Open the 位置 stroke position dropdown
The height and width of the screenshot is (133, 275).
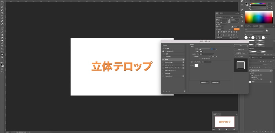pyautogui.click(x=202, y=52)
